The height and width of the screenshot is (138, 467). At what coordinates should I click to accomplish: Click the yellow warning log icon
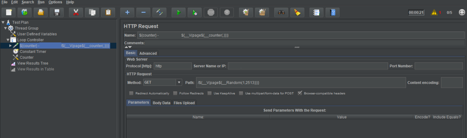coord(434,12)
